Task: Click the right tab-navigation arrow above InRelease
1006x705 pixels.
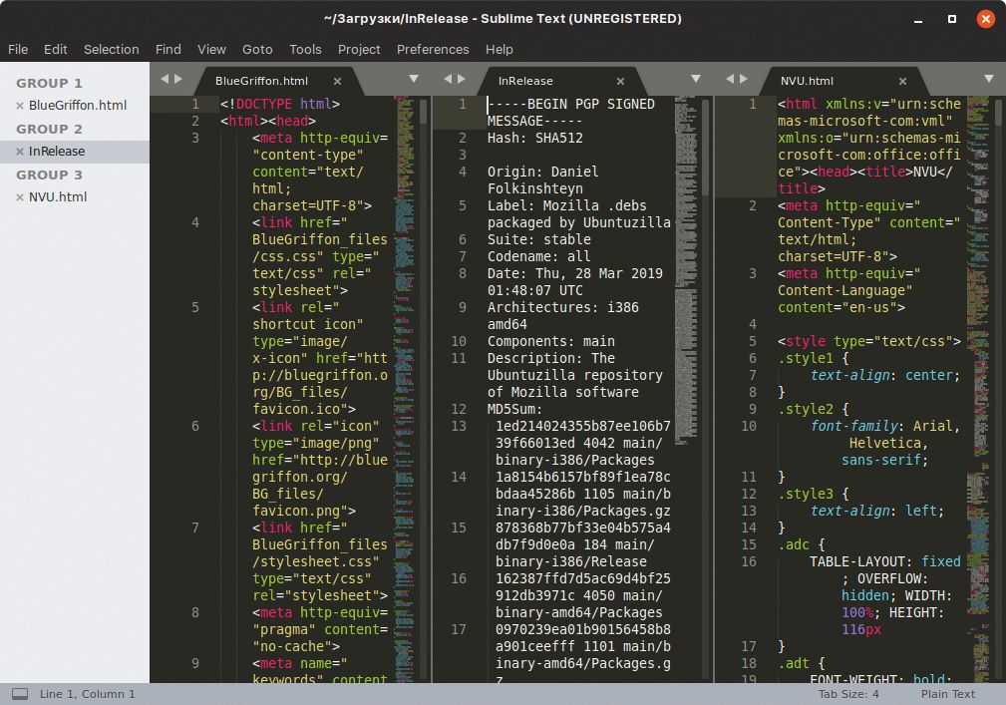Action: 462,81
